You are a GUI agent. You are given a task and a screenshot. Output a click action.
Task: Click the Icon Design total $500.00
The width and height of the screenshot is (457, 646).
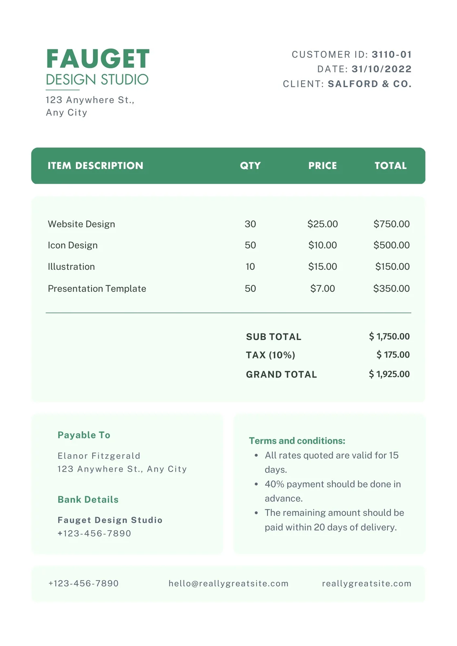coord(391,245)
